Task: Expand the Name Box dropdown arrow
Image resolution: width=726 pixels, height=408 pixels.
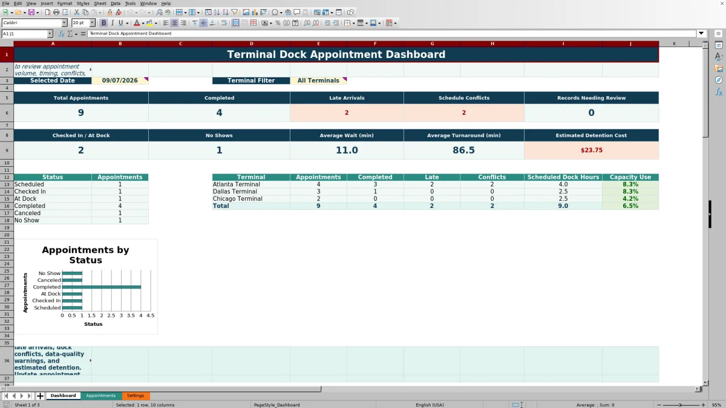Action: click(50, 34)
